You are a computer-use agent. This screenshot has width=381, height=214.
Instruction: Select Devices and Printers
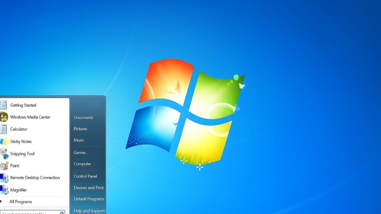point(89,188)
